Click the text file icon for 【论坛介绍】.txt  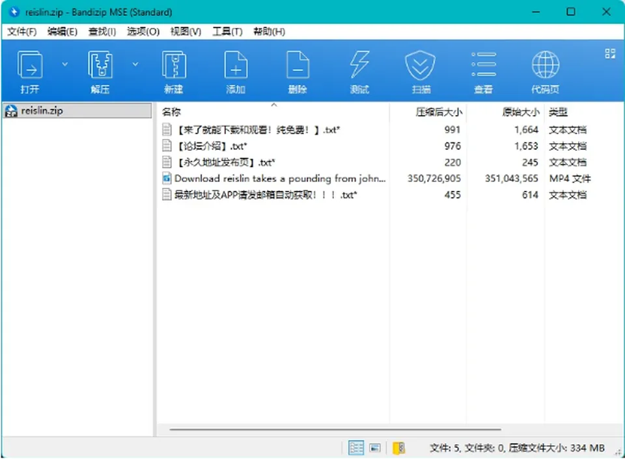click(167, 146)
